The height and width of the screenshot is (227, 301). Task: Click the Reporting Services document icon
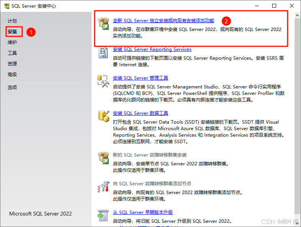103,52
